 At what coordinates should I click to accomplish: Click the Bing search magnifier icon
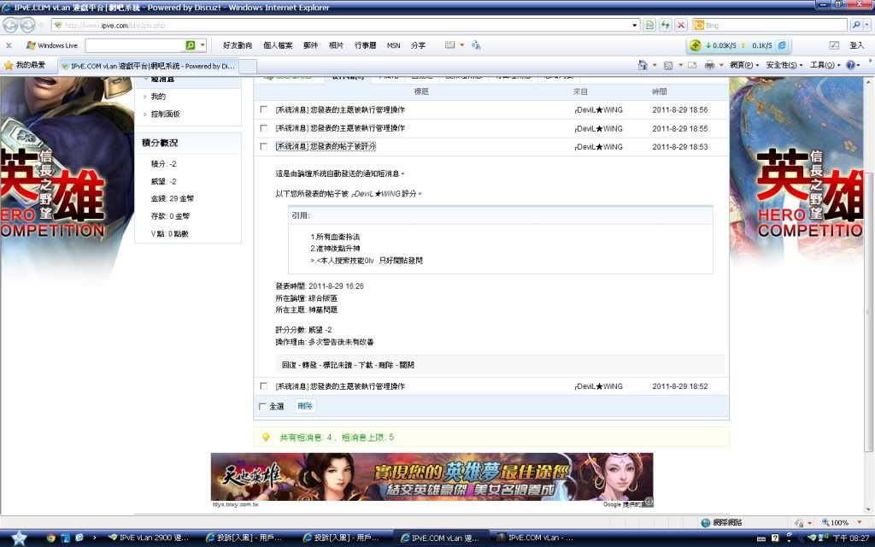coord(856,26)
